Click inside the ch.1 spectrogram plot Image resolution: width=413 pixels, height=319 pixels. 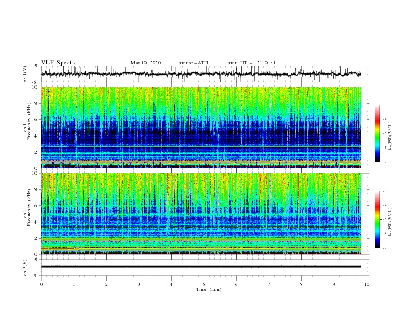[x=201, y=127]
